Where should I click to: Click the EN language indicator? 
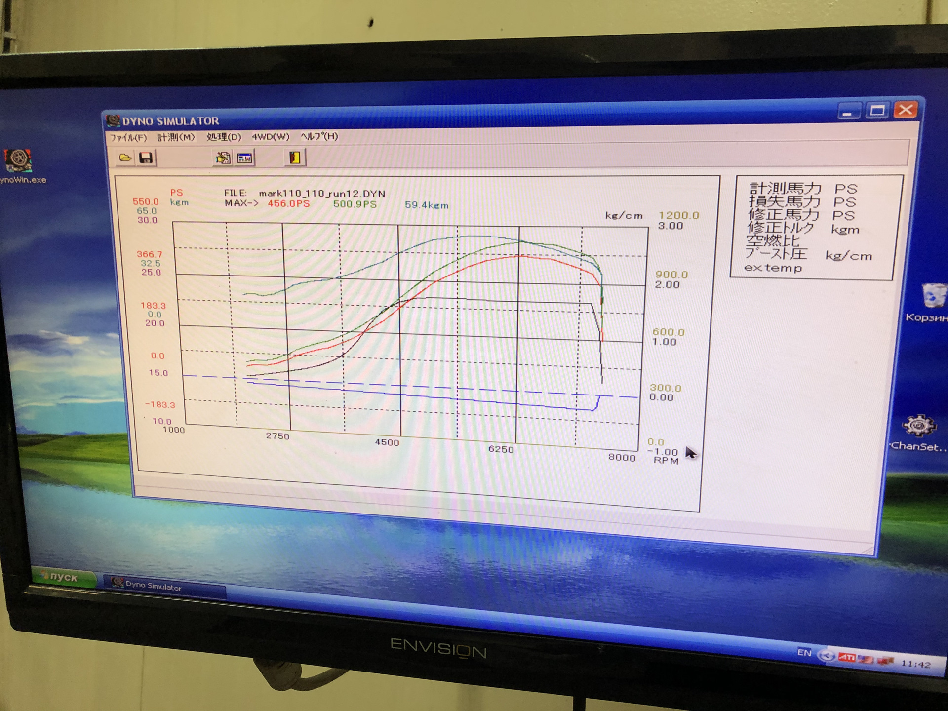[804, 652]
